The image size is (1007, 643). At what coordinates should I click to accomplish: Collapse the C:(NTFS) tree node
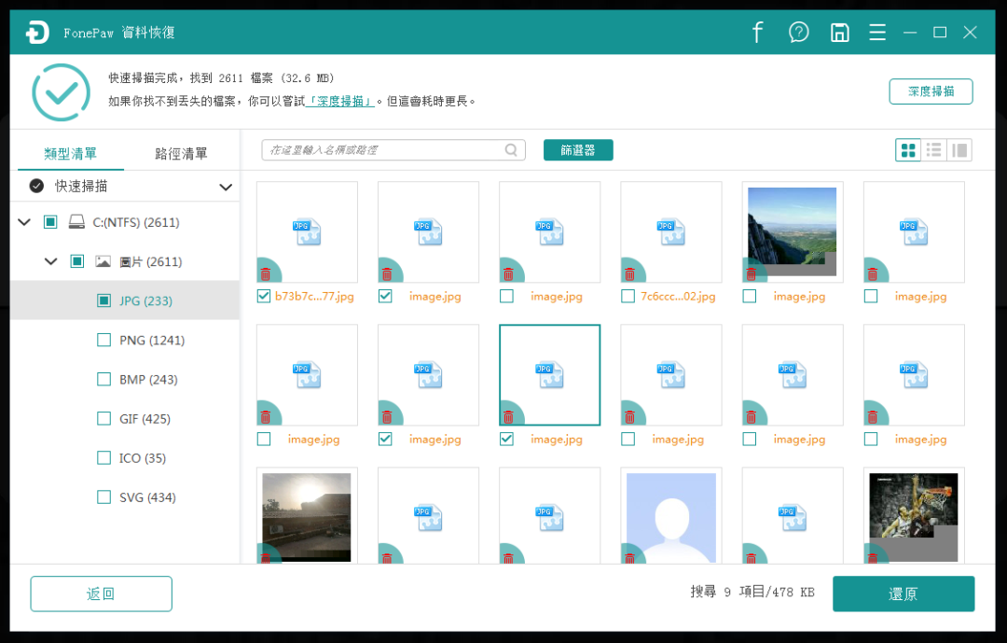coord(24,223)
